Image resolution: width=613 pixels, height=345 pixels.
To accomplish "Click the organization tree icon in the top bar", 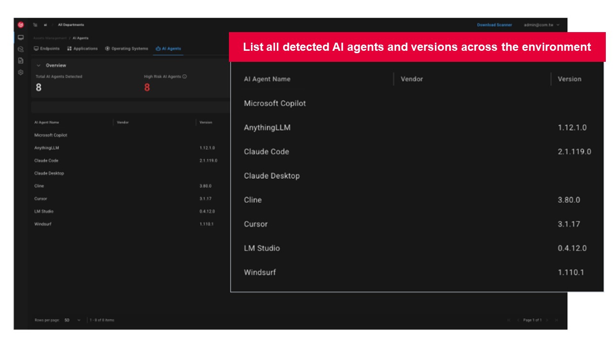I will click(x=35, y=25).
